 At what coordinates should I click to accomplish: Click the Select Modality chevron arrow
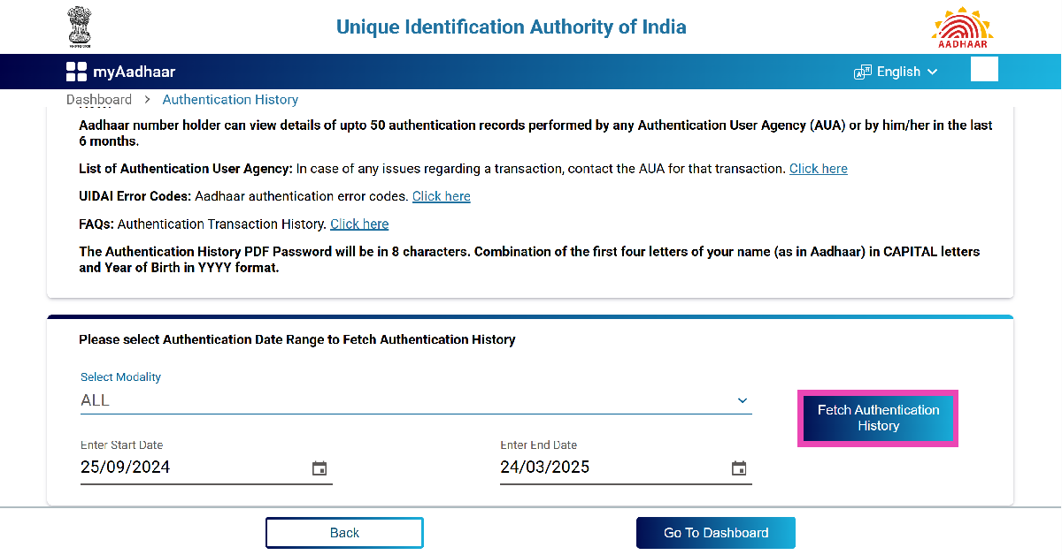coord(742,400)
